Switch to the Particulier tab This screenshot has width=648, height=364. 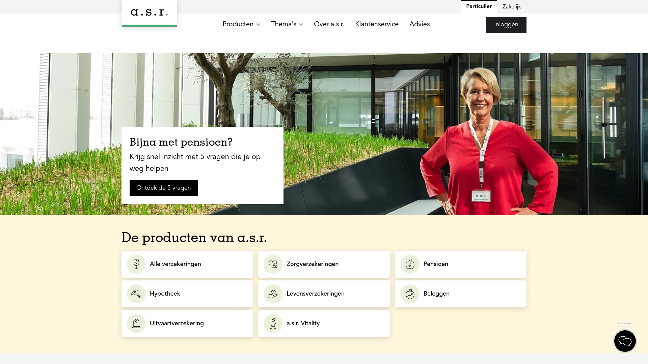click(x=479, y=7)
